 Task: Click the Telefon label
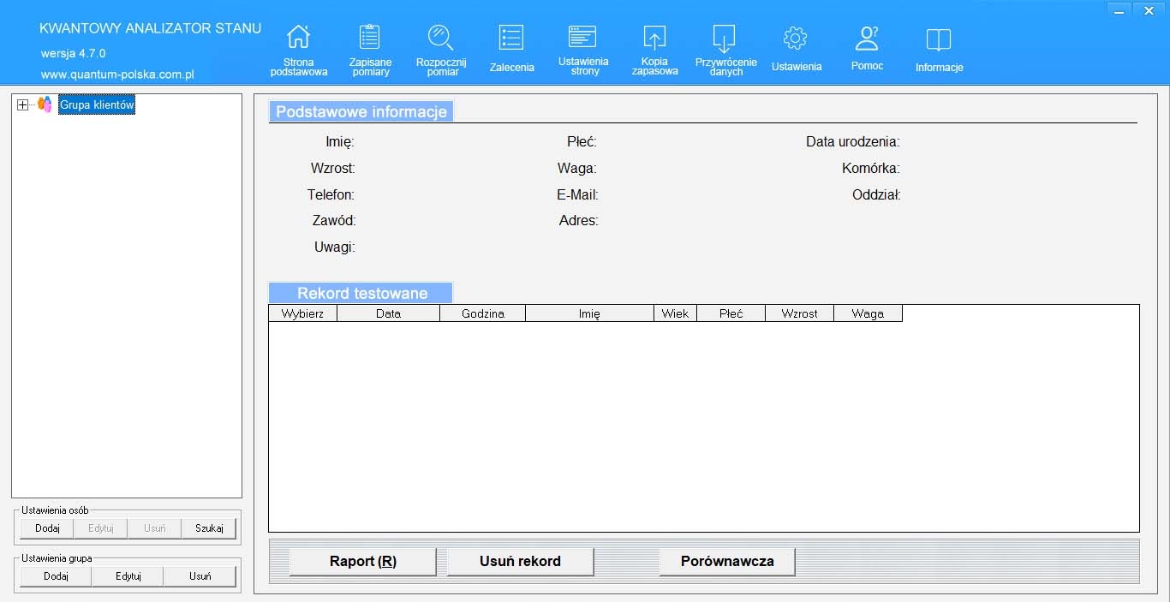click(331, 195)
